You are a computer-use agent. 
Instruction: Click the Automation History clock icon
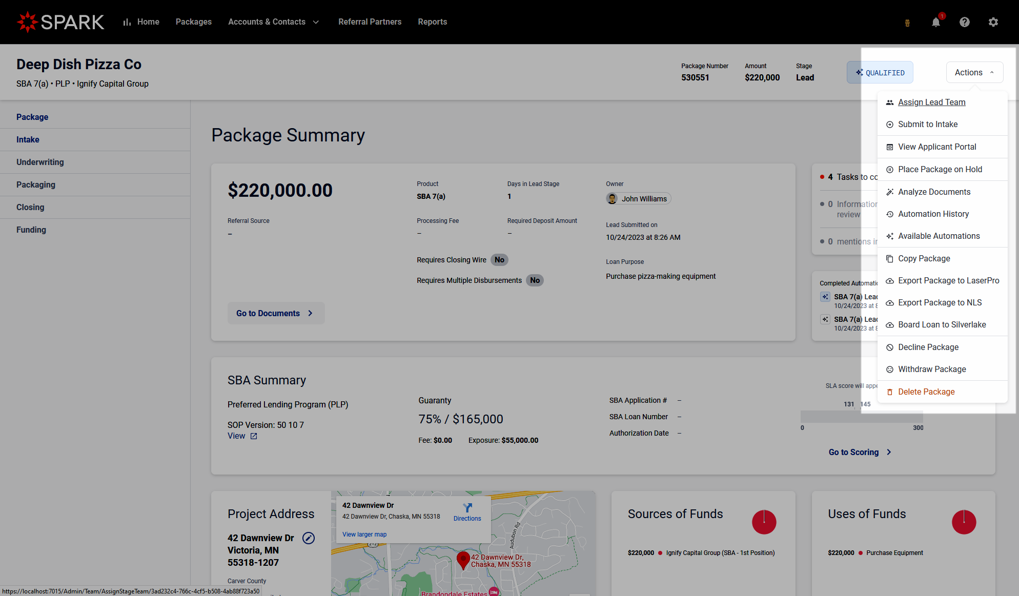point(890,214)
